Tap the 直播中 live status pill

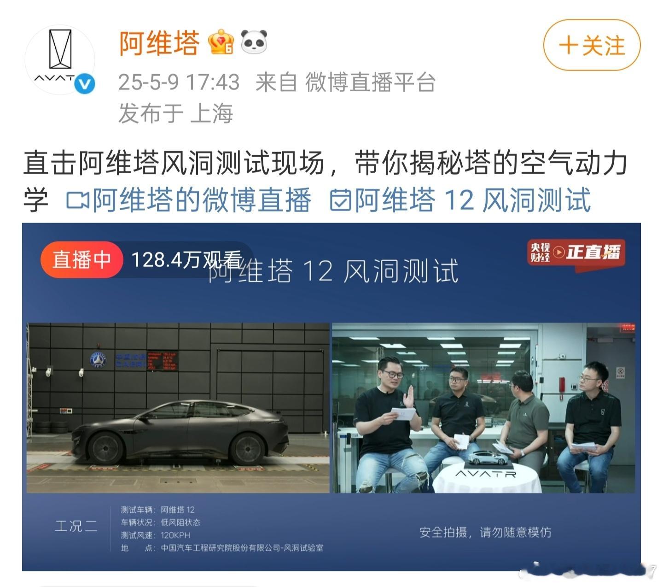tap(82, 259)
